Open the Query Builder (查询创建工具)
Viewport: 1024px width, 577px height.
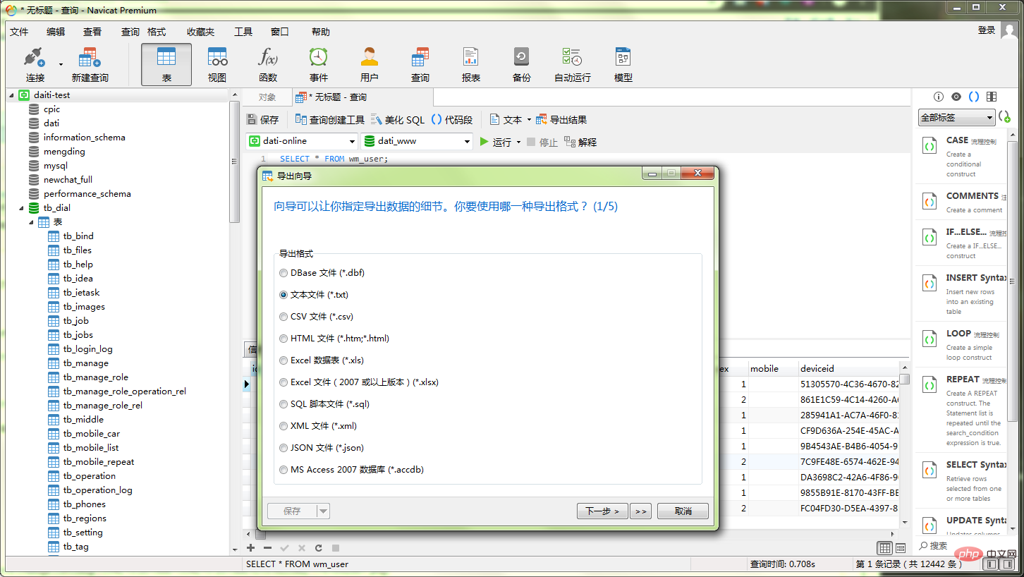click(329, 120)
